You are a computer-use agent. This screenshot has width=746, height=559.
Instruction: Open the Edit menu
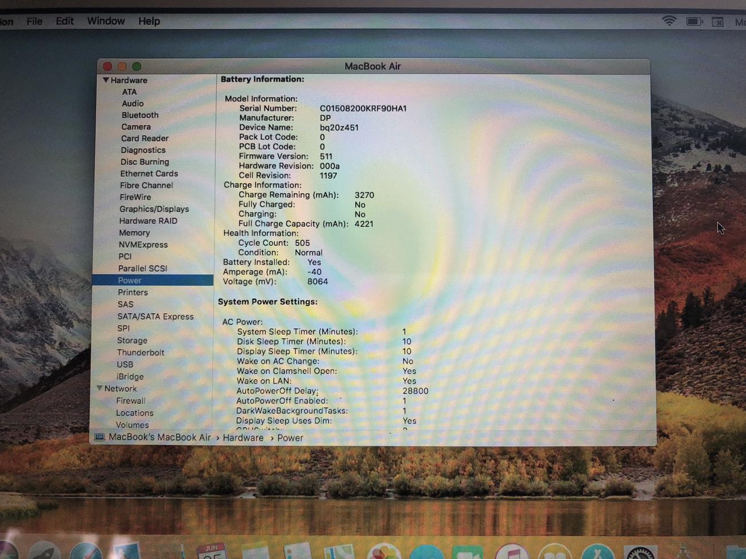tap(65, 21)
